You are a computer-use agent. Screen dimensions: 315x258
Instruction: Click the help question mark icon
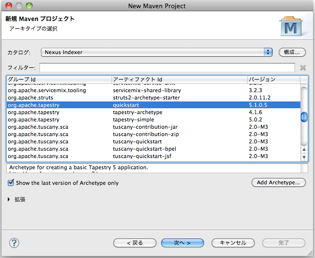(14, 243)
